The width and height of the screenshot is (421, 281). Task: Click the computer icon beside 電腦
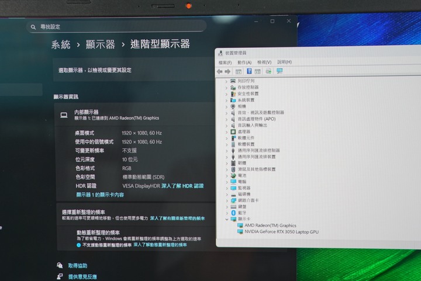[x=233, y=182]
